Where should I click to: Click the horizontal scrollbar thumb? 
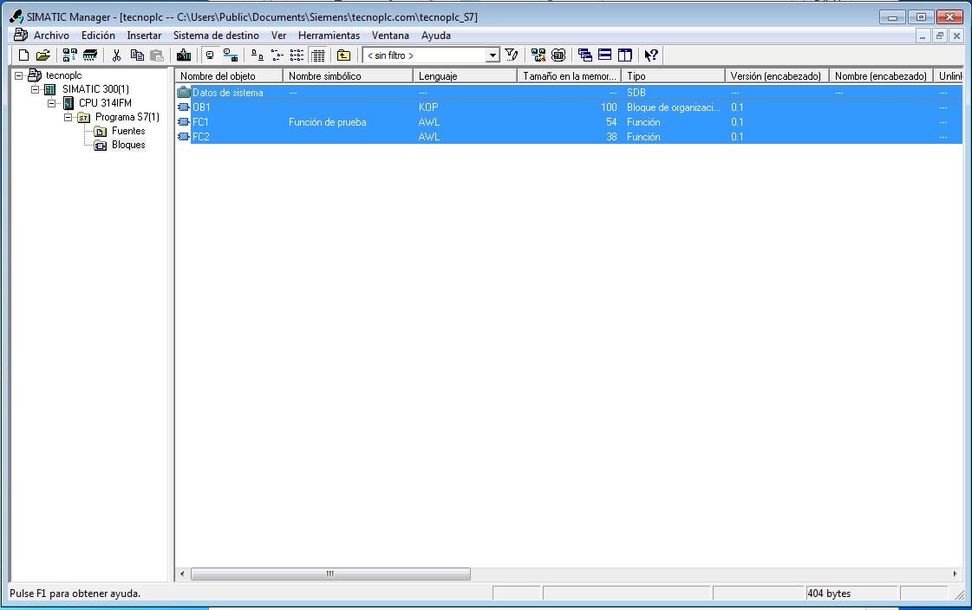[330, 574]
